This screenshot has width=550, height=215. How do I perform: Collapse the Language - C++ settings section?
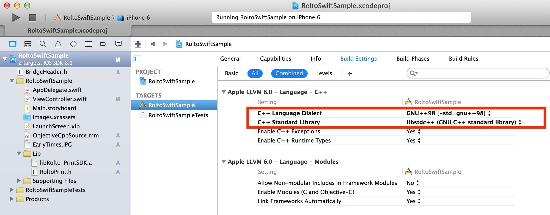[x=224, y=92]
